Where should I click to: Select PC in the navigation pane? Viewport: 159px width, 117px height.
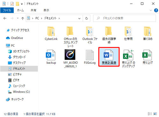coord(10,46)
